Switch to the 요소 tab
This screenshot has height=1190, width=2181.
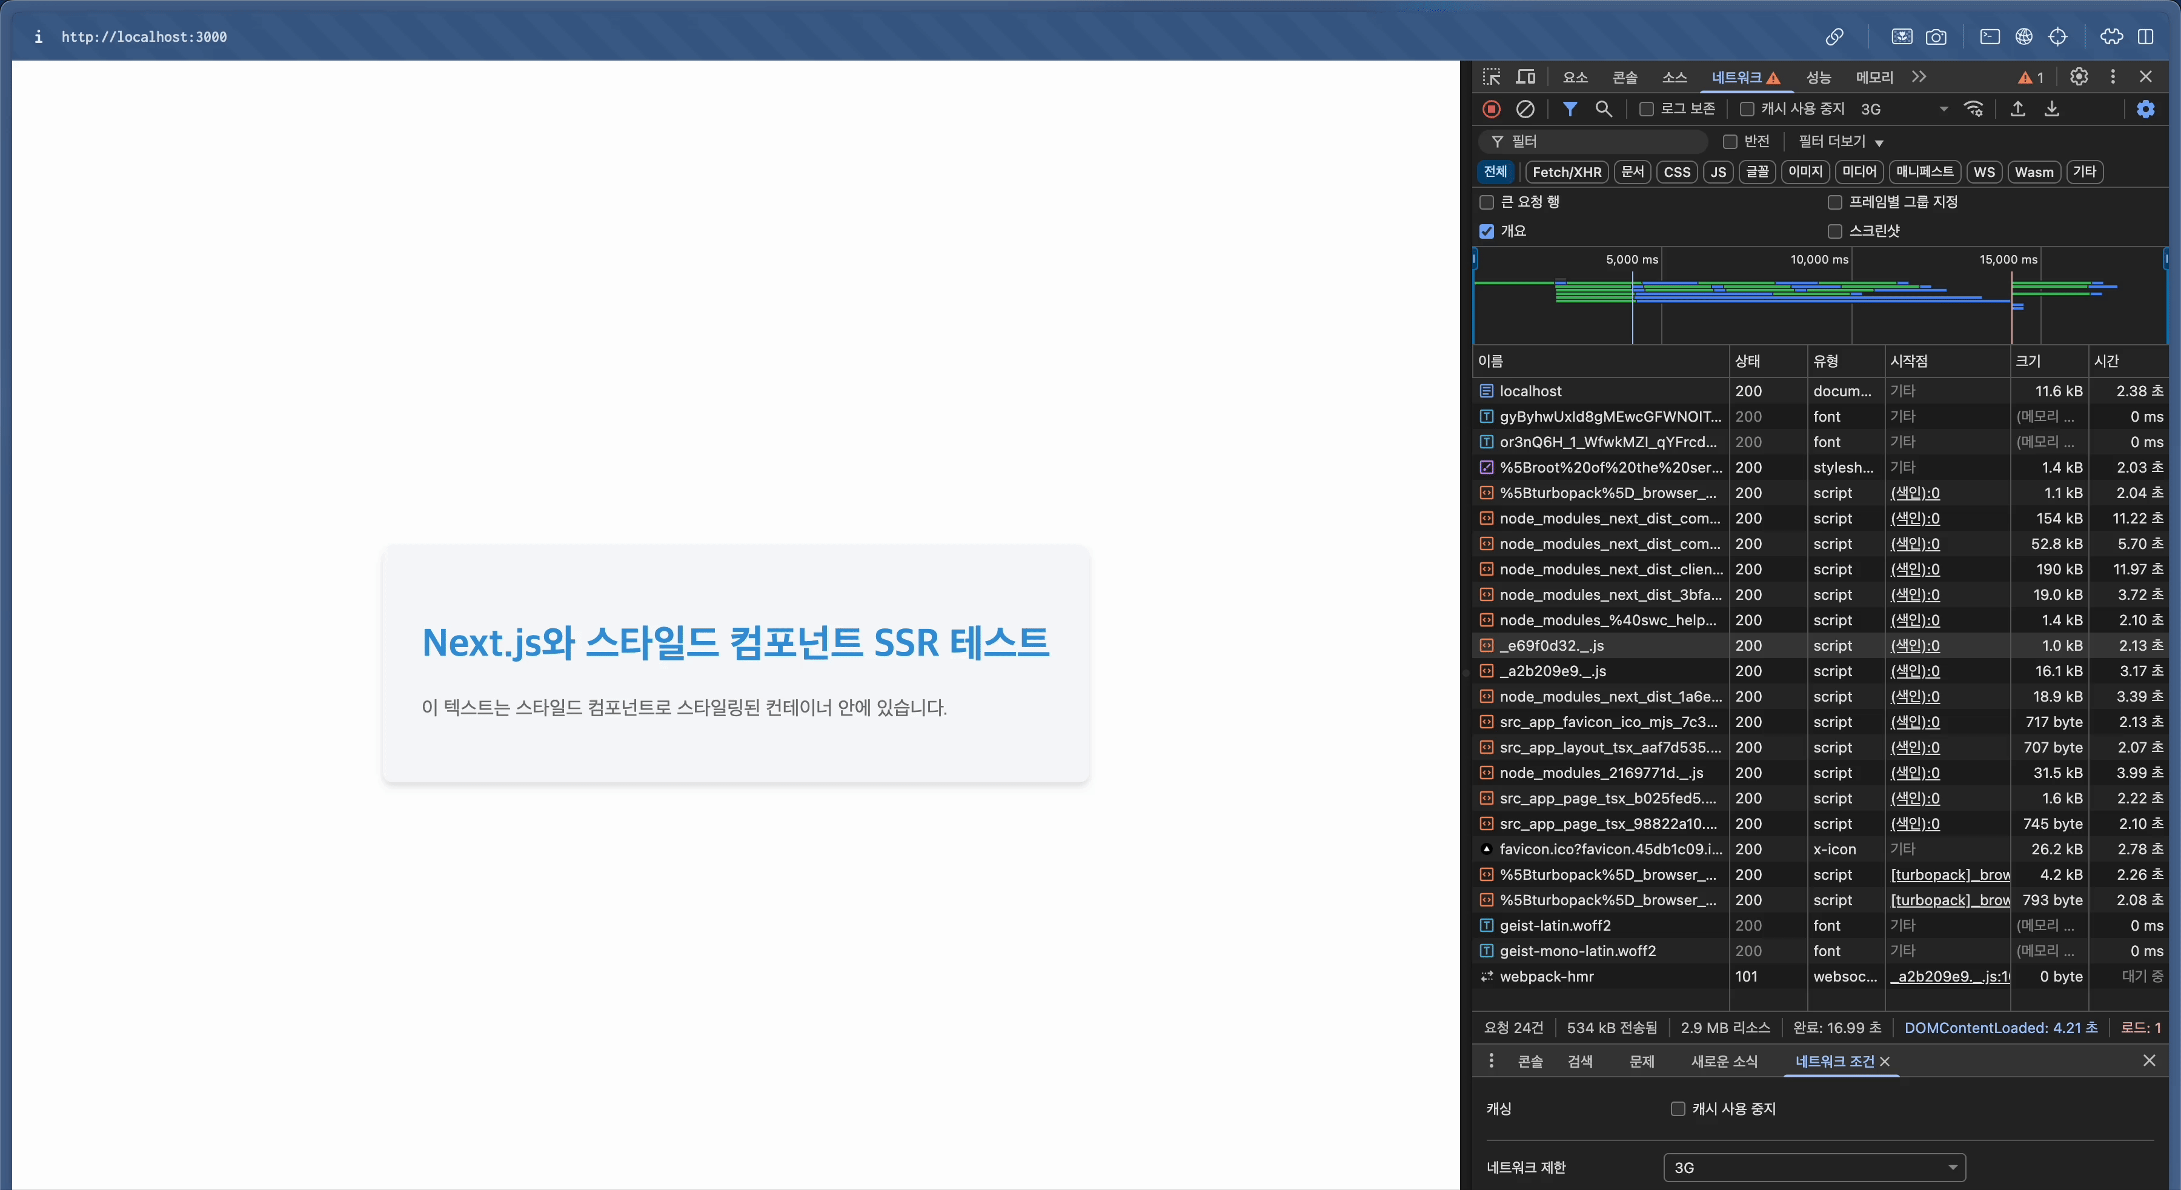pyautogui.click(x=1575, y=77)
